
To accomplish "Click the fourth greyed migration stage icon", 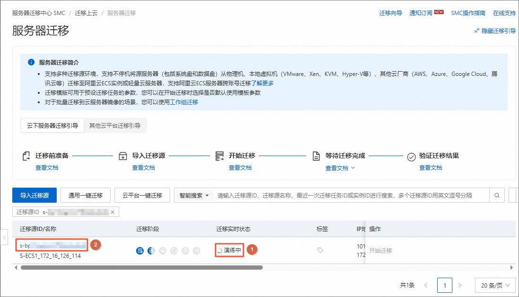I will [x=174, y=251].
